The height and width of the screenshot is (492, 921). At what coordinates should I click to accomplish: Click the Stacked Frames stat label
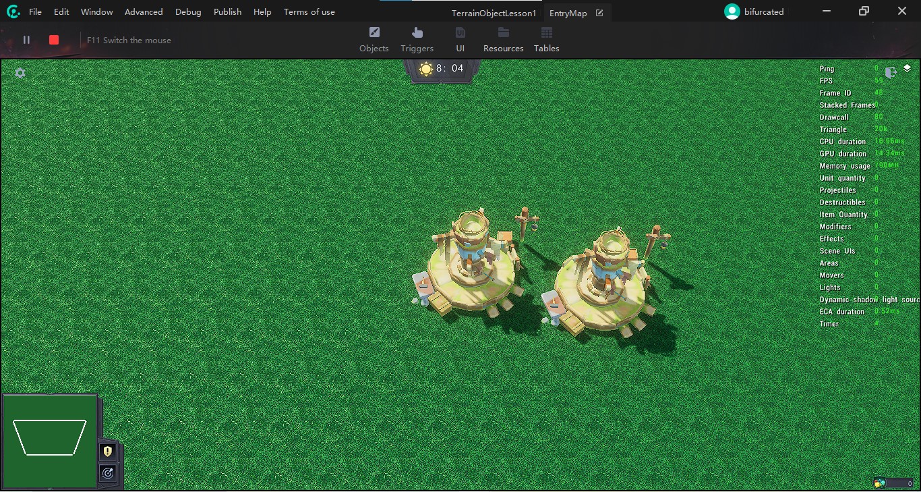click(848, 105)
